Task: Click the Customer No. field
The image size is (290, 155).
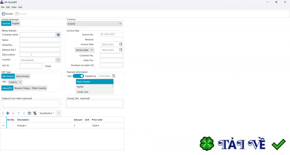Action: pyautogui.click(x=112, y=55)
